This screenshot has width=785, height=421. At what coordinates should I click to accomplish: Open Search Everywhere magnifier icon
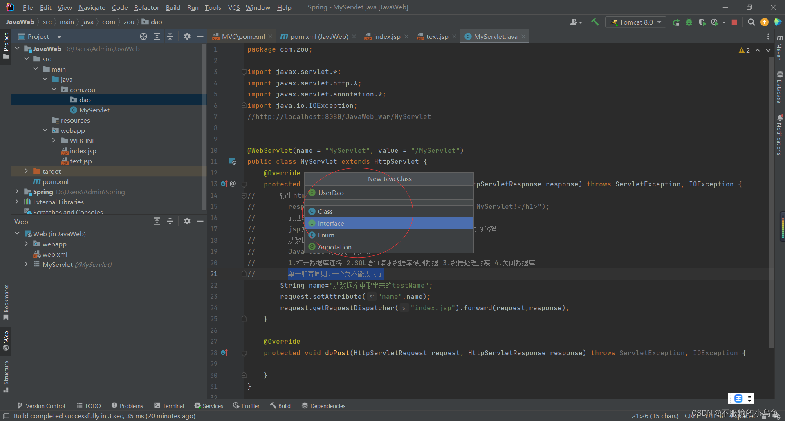pos(751,22)
